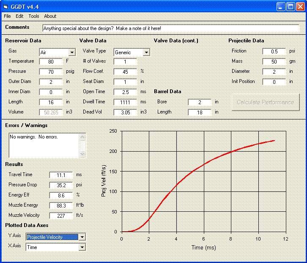
Task: Open the Edit menu
Action: coord(19,16)
